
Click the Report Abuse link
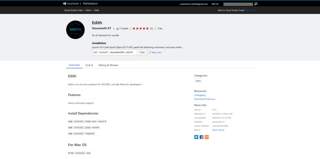218,130
